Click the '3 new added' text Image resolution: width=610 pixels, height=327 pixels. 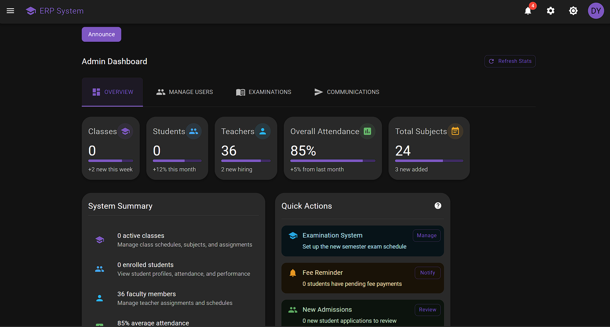[412, 169]
